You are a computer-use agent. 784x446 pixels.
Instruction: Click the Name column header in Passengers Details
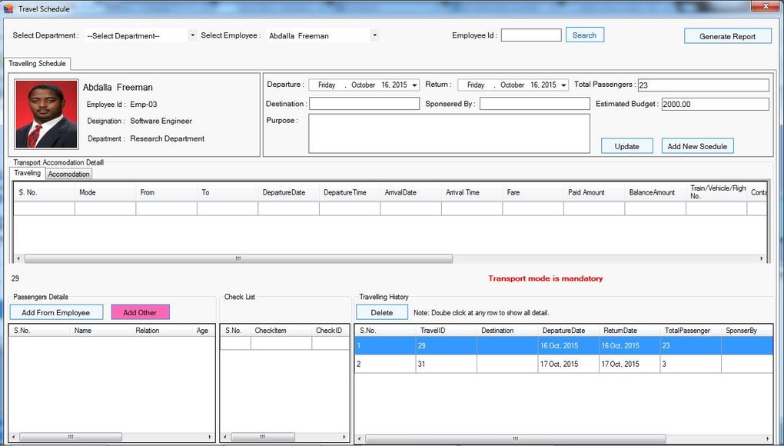101,331
